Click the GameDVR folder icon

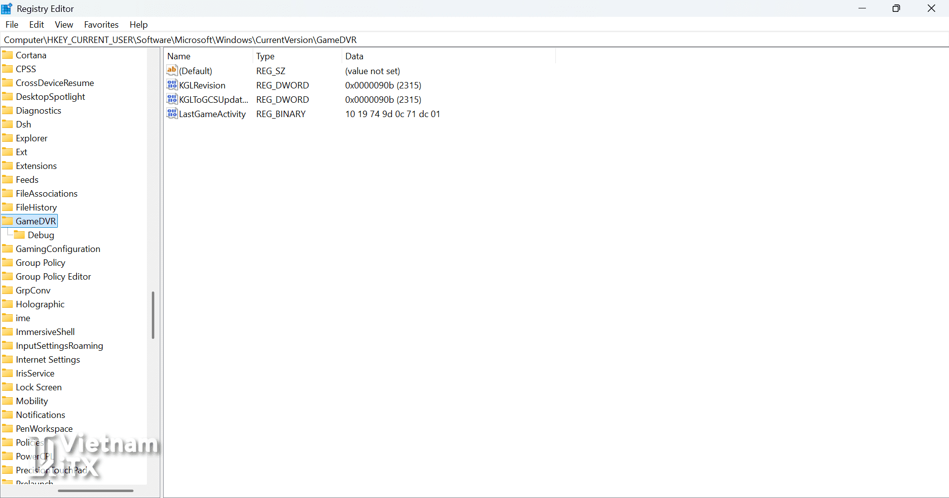pyautogui.click(x=8, y=221)
